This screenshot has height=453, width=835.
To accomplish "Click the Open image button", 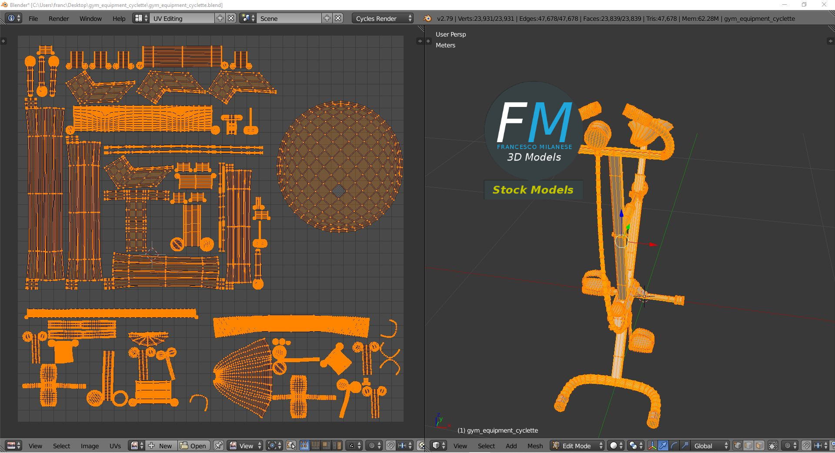I will (x=194, y=446).
